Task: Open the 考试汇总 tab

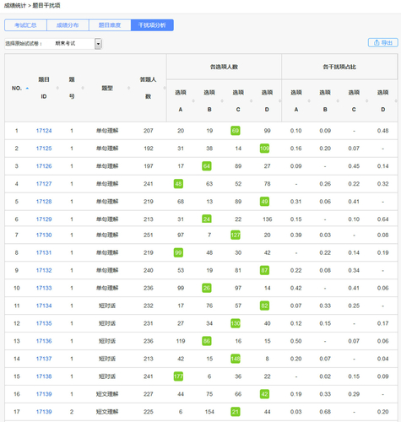Action: tap(25, 25)
